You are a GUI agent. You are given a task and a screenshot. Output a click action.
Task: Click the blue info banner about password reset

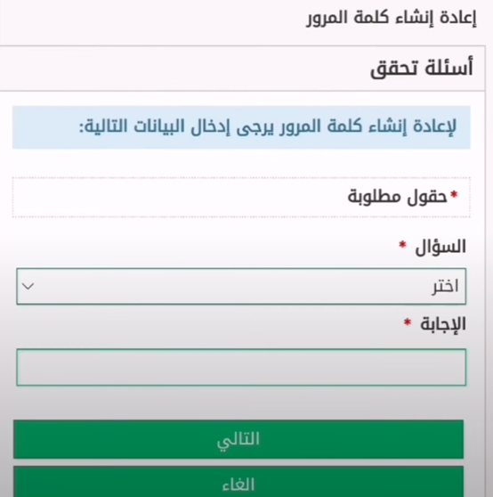(241, 127)
